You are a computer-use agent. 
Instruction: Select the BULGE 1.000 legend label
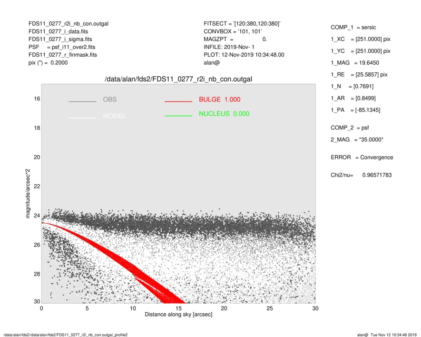tap(219, 99)
